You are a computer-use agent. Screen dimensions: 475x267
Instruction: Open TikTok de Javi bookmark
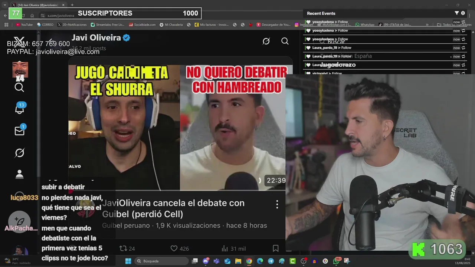395,25
